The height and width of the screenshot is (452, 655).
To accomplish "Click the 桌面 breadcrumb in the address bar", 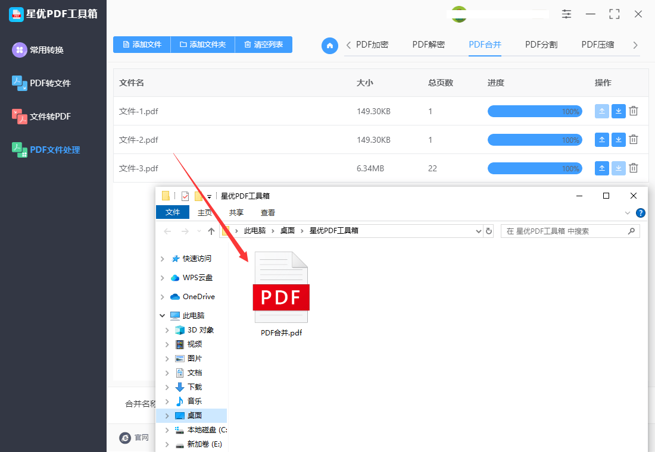I will click(x=288, y=231).
